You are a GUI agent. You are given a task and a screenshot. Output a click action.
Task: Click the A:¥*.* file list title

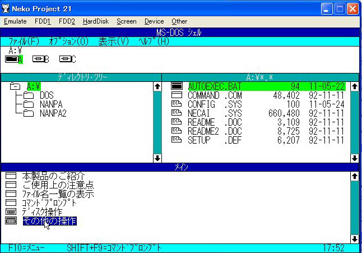pyautogui.click(x=259, y=77)
